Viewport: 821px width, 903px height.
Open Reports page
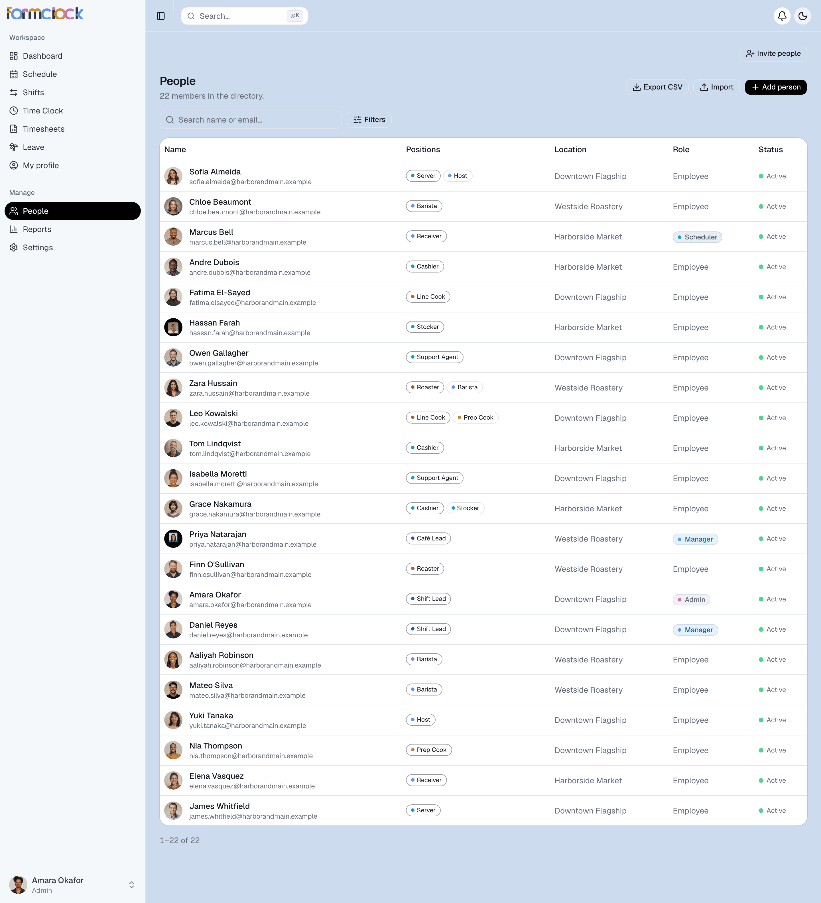73,229
